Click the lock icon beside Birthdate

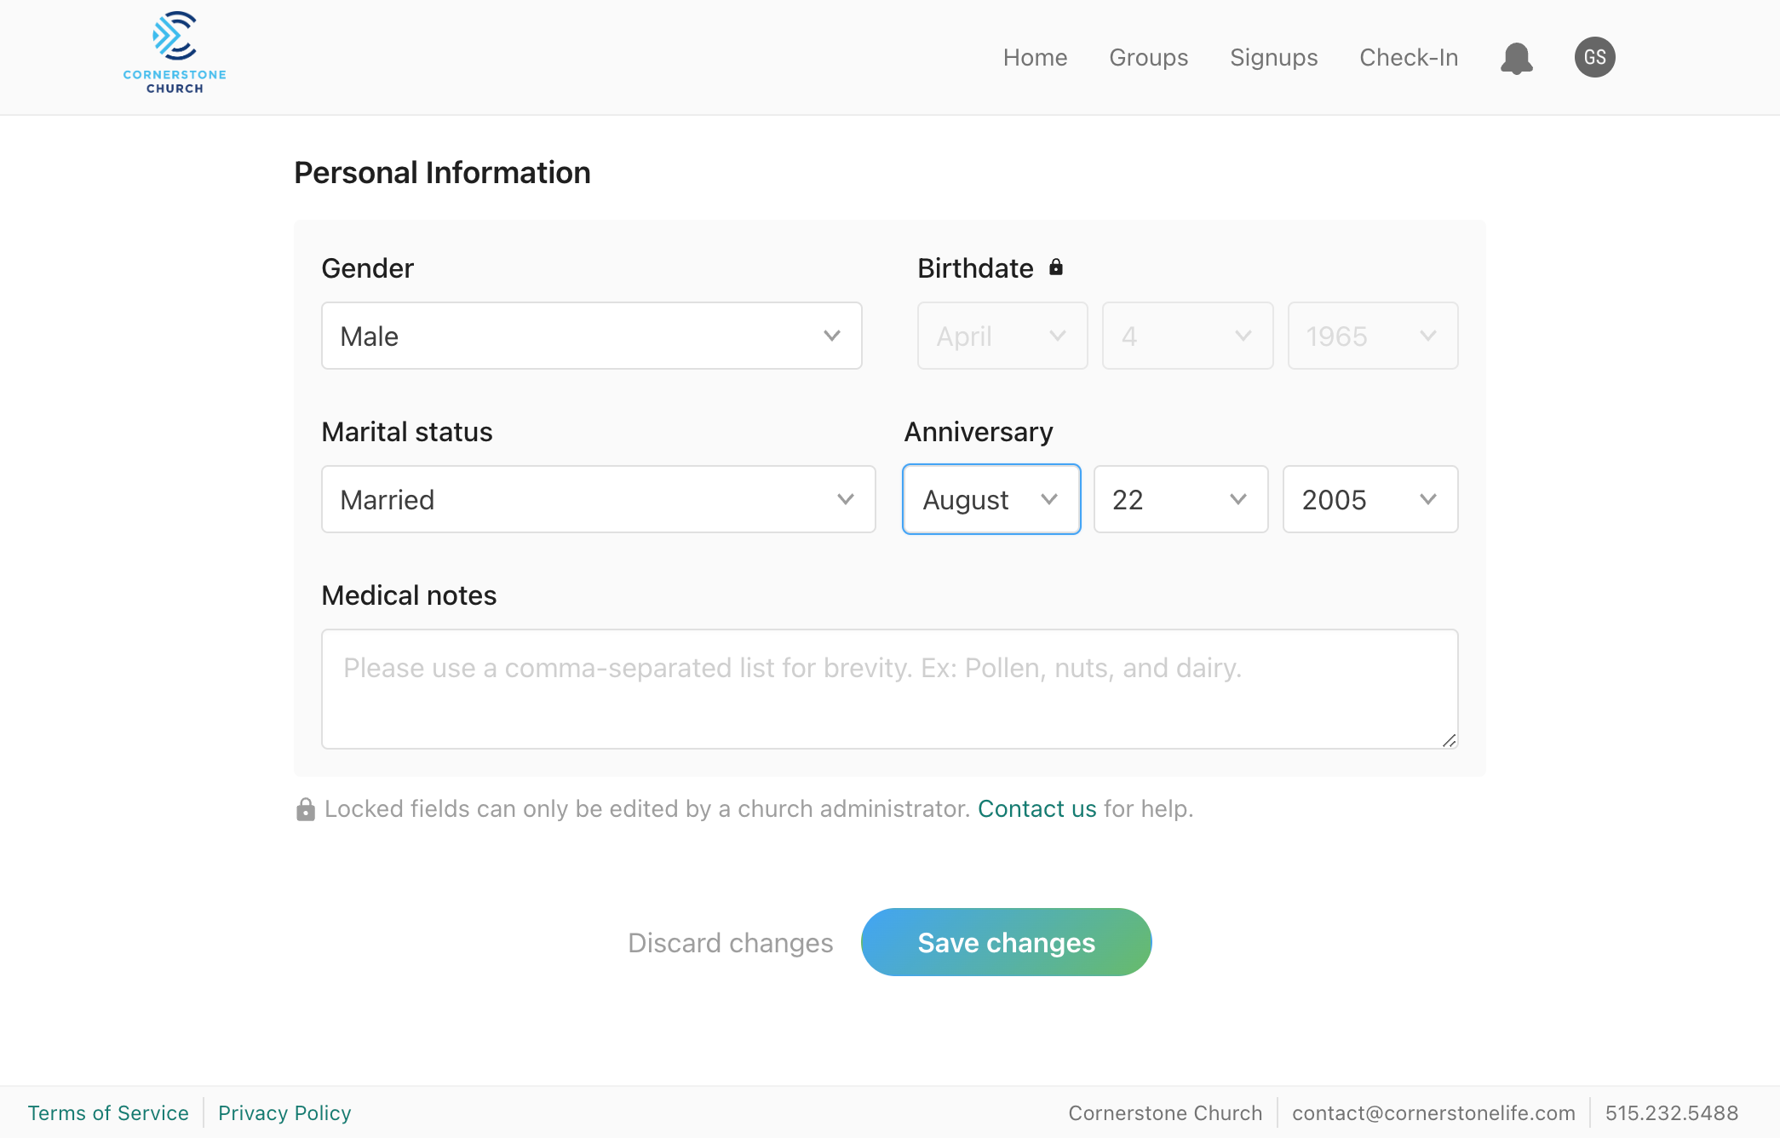click(1056, 267)
